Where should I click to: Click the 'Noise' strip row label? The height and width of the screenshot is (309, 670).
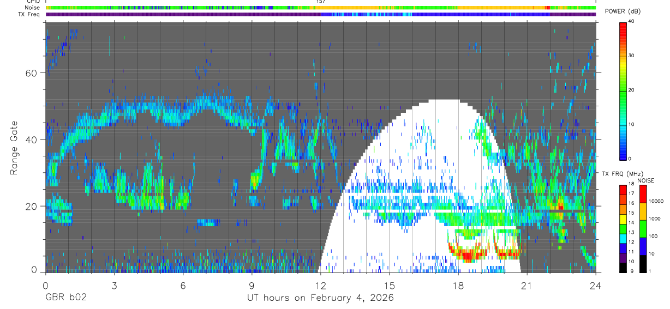tap(33, 8)
